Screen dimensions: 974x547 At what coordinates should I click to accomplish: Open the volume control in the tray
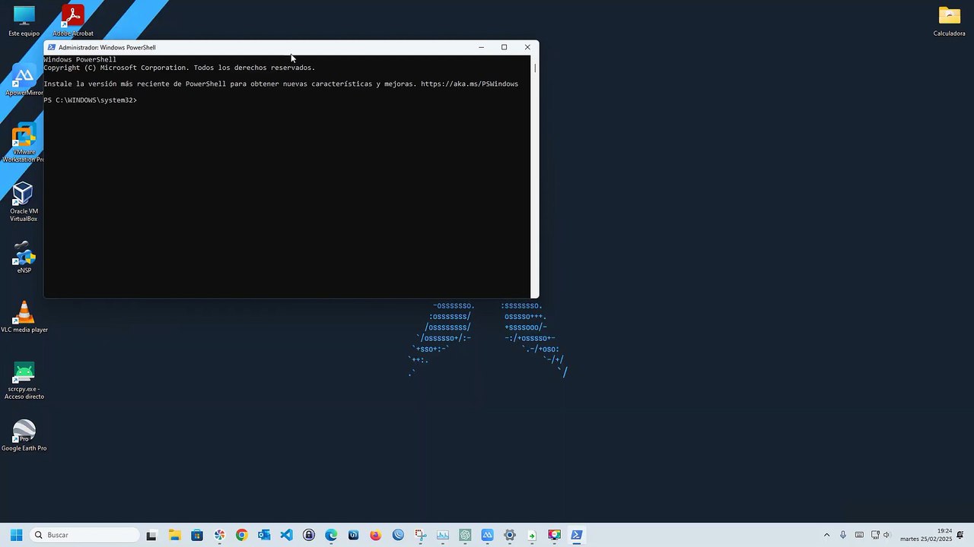[x=886, y=535]
